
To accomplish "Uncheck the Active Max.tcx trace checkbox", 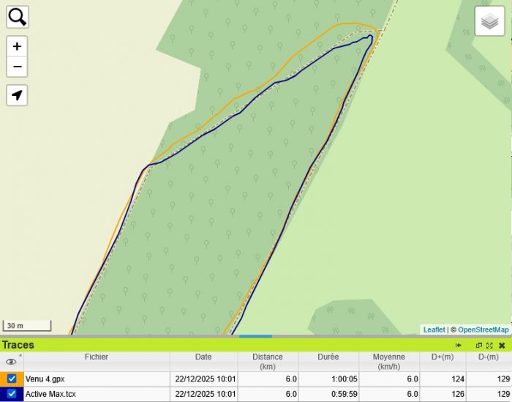I will pyautogui.click(x=12, y=394).
